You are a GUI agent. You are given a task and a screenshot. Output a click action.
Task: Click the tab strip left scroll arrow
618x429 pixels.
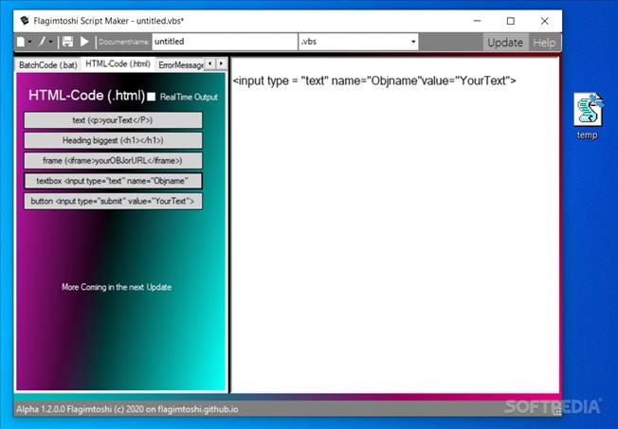[x=210, y=63]
